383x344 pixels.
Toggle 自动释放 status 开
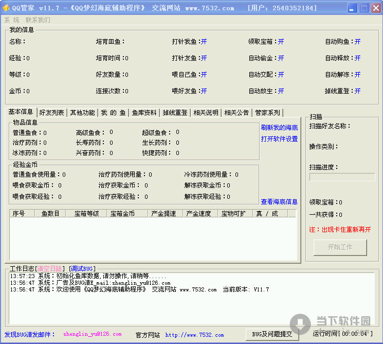click(x=358, y=58)
